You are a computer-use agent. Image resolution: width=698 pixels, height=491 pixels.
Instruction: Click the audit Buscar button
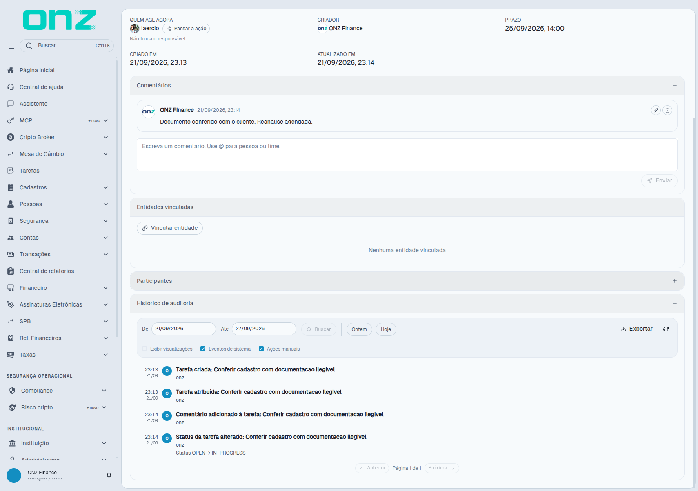click(319, 329)
